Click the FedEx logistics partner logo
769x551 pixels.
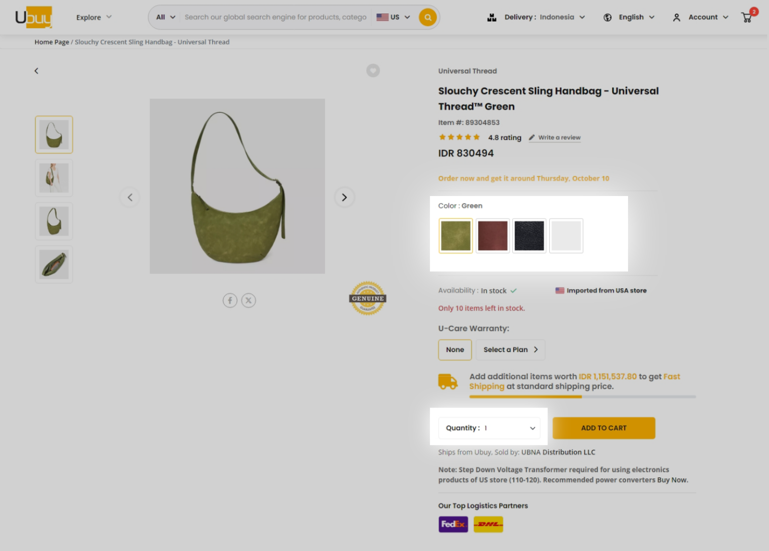click(x=452, y=524)
